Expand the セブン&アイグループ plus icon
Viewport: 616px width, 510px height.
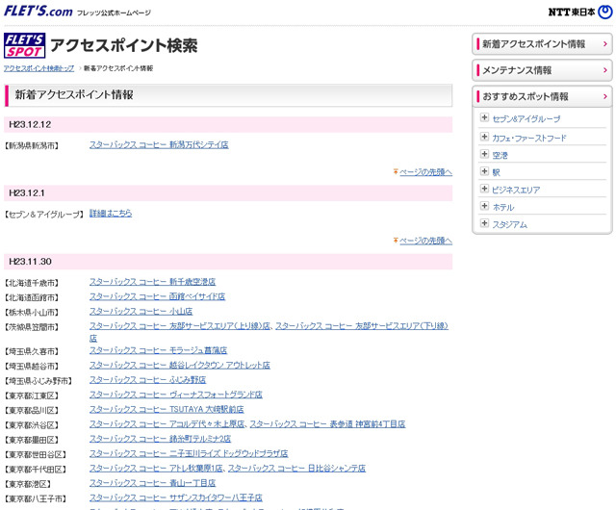coord(484,117)
